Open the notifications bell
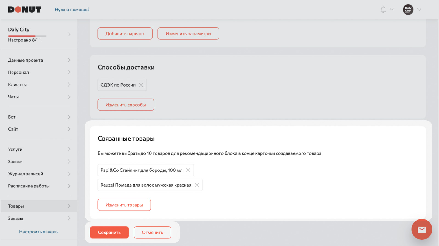This screenshot has height=246, width=439. pos(383,10)
